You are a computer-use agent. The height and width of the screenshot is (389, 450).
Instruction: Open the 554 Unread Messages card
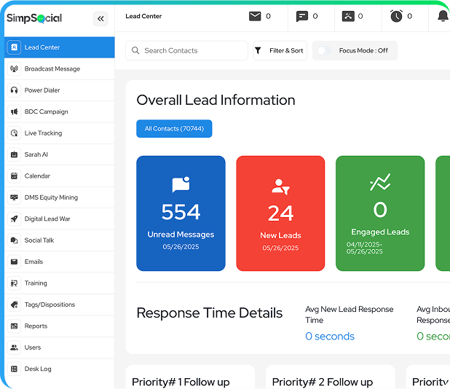[181, 213]
